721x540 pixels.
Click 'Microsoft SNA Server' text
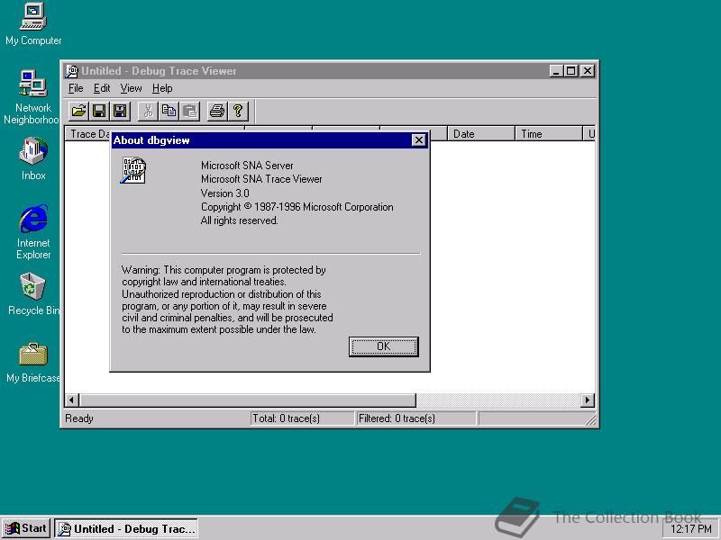[247, 166]
